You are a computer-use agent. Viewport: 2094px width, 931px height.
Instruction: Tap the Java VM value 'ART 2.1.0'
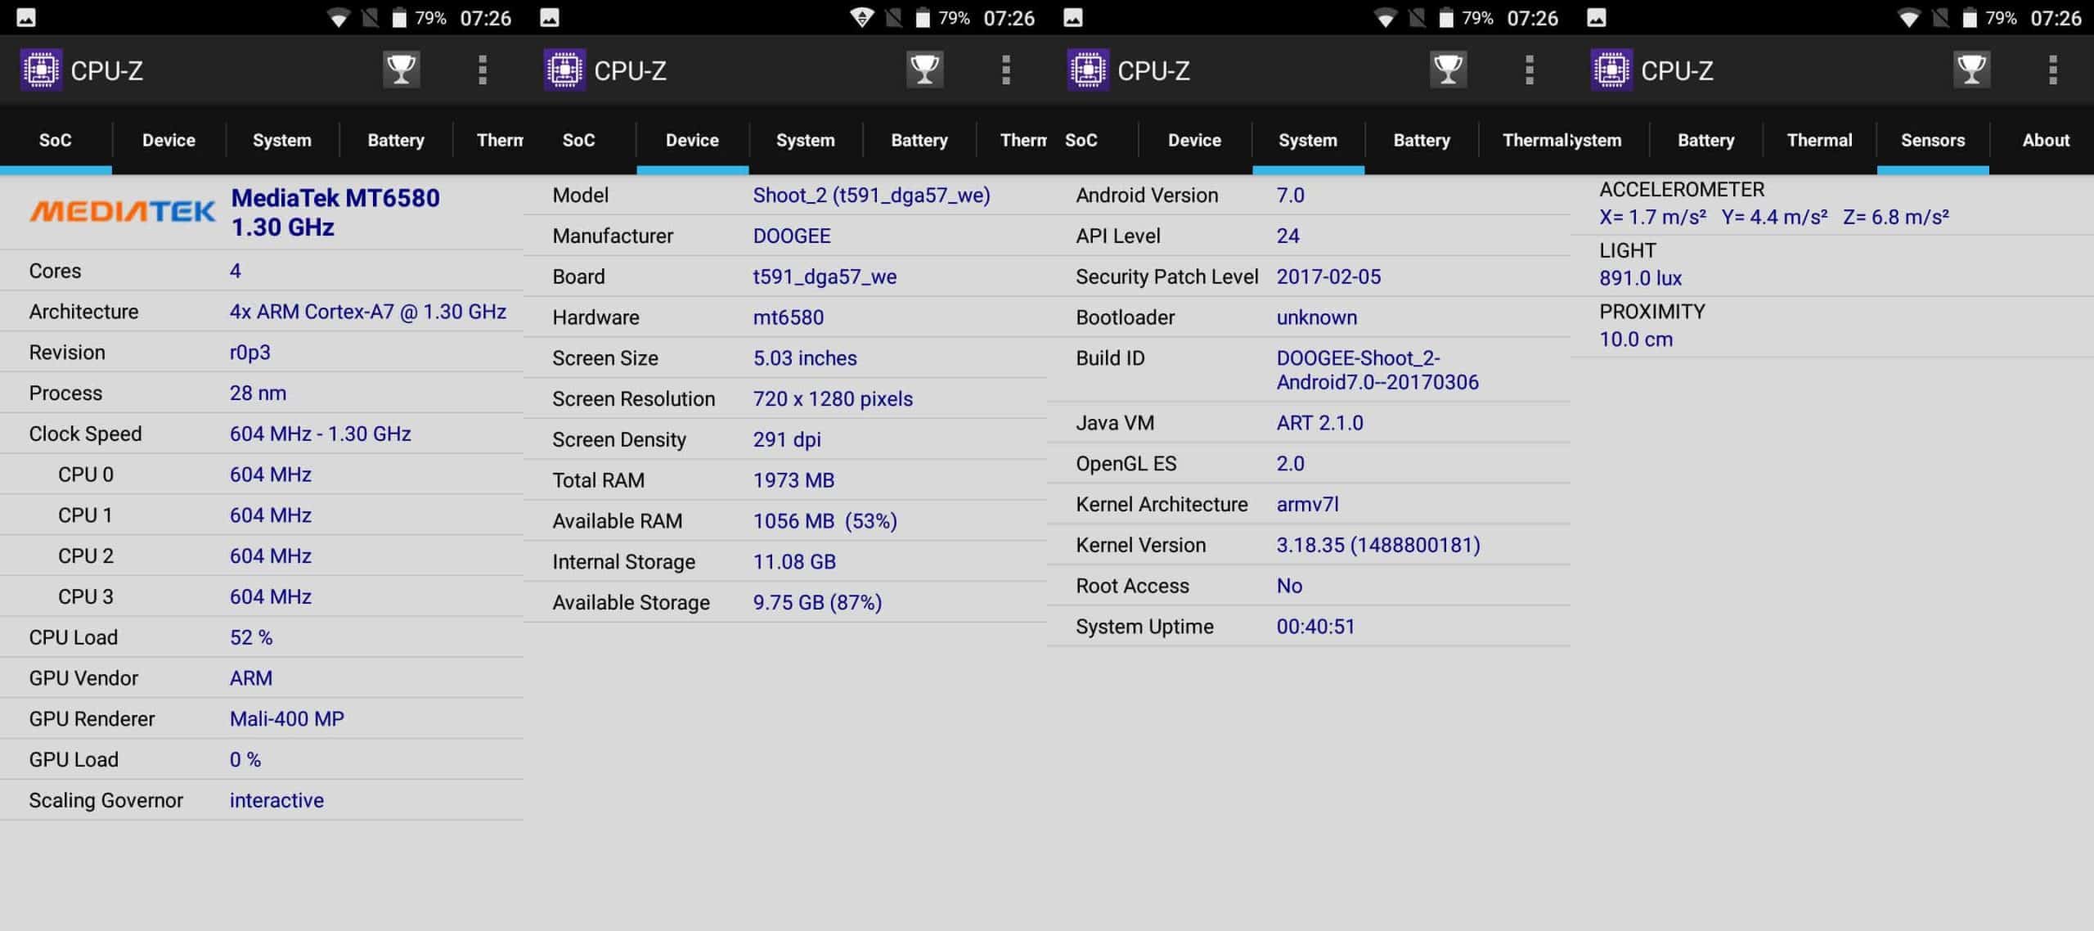tap(1319, 423)
